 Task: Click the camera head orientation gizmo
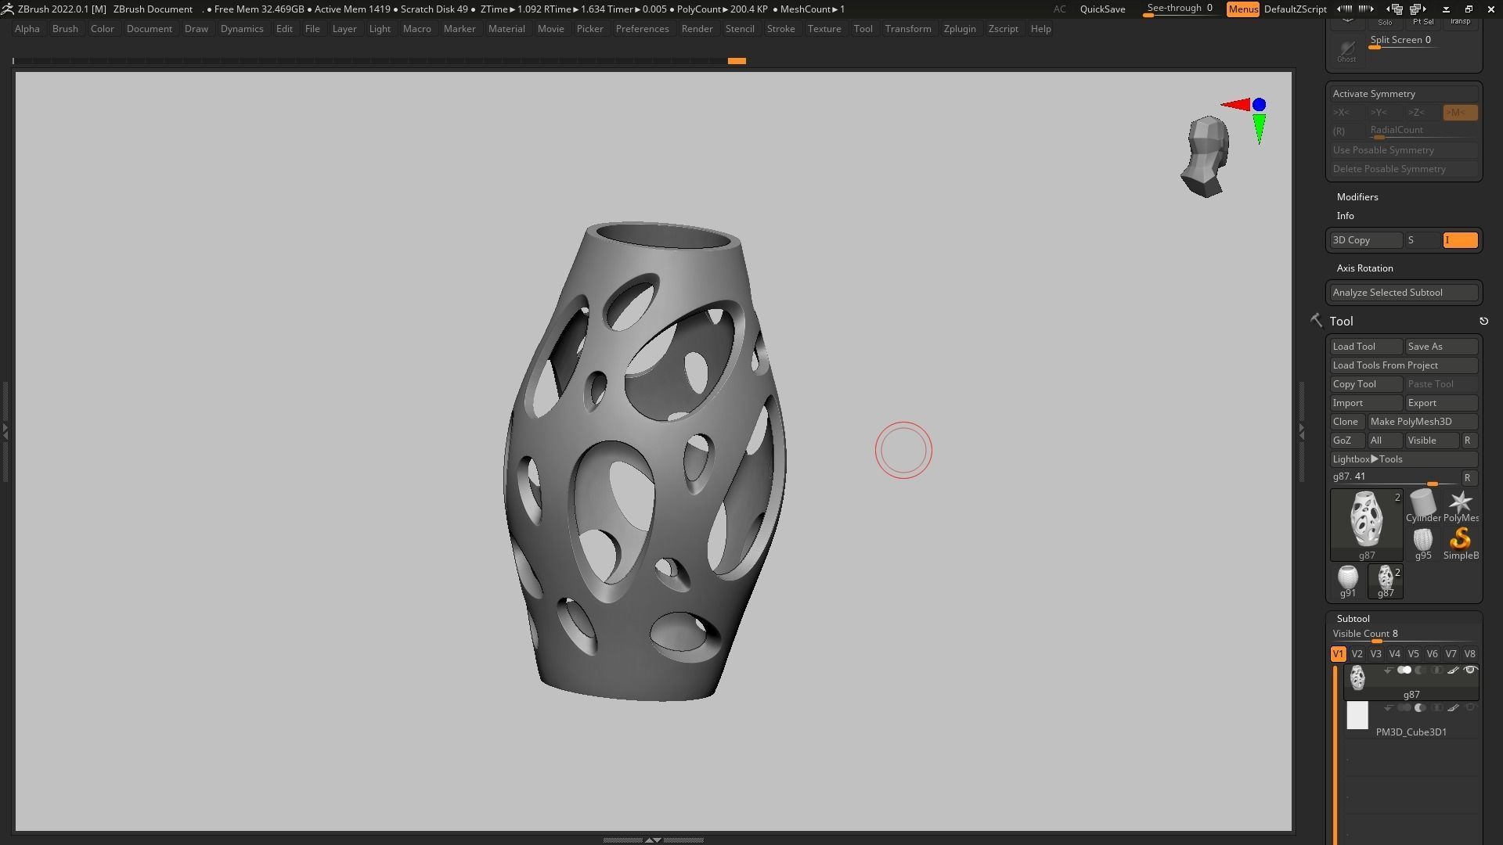tap(1206, 156)
